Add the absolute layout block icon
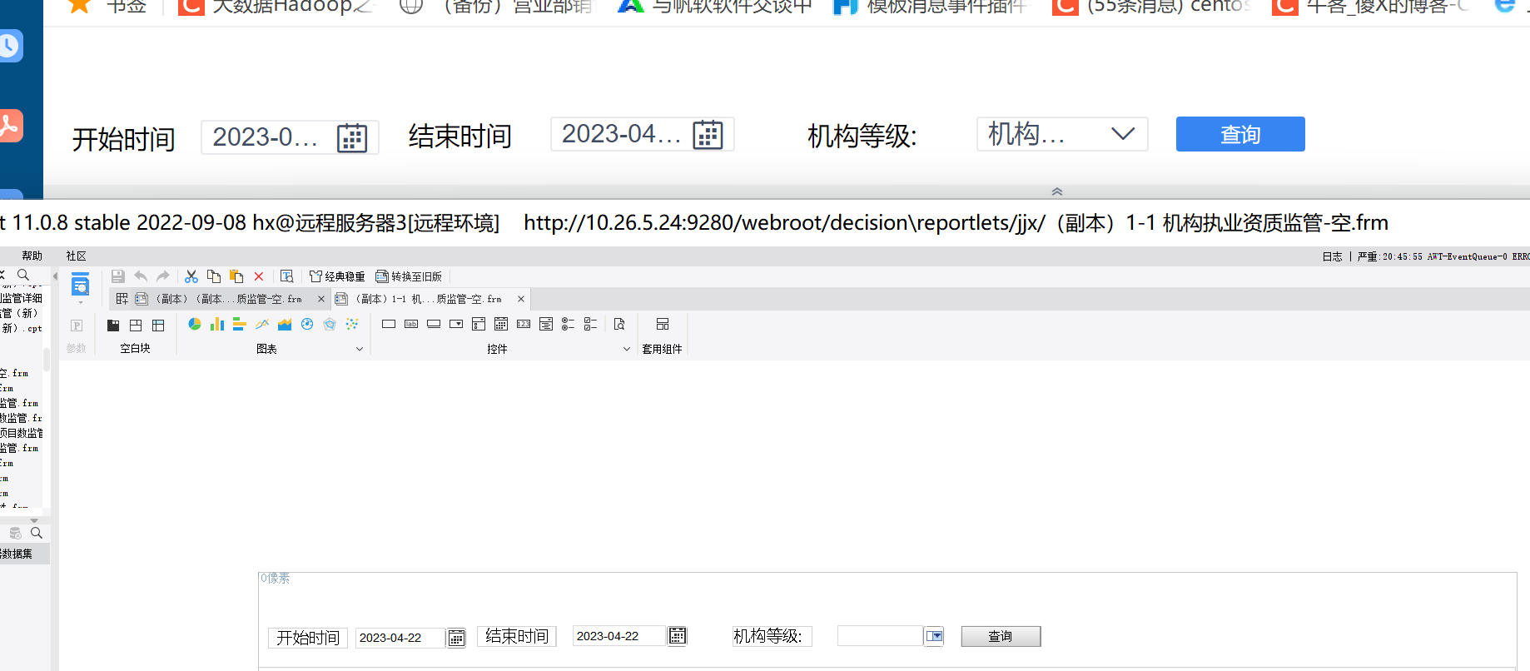Screen dimensions: 1530x671 136,326
